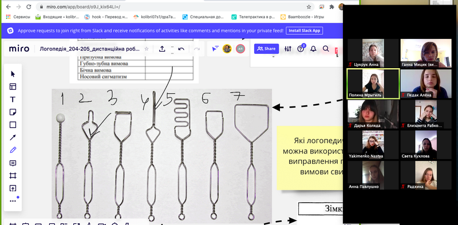Image resolution: width=458 pixels, height=225 pixels.
Task: Go forward in the browser
Action: click(19, 7)
